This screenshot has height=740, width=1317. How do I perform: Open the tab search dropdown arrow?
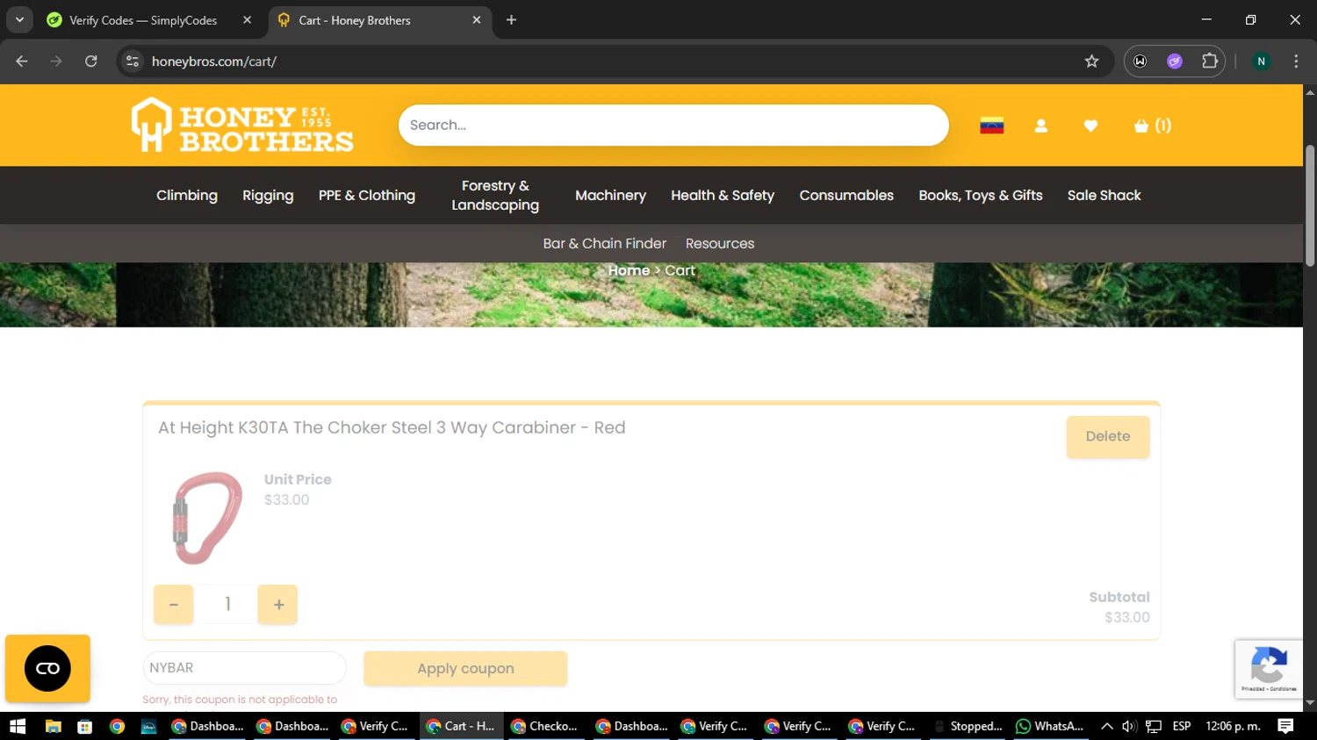pos(19,20)
